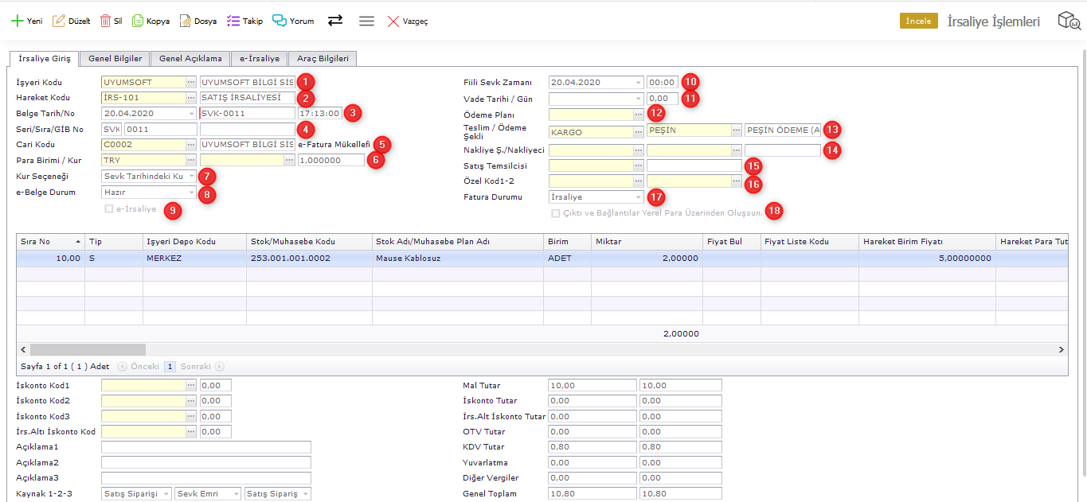Image resolution: width=1087 pixels, height=502 pixels.
Task: Click the cube icon at top right
Action: 1068,21
